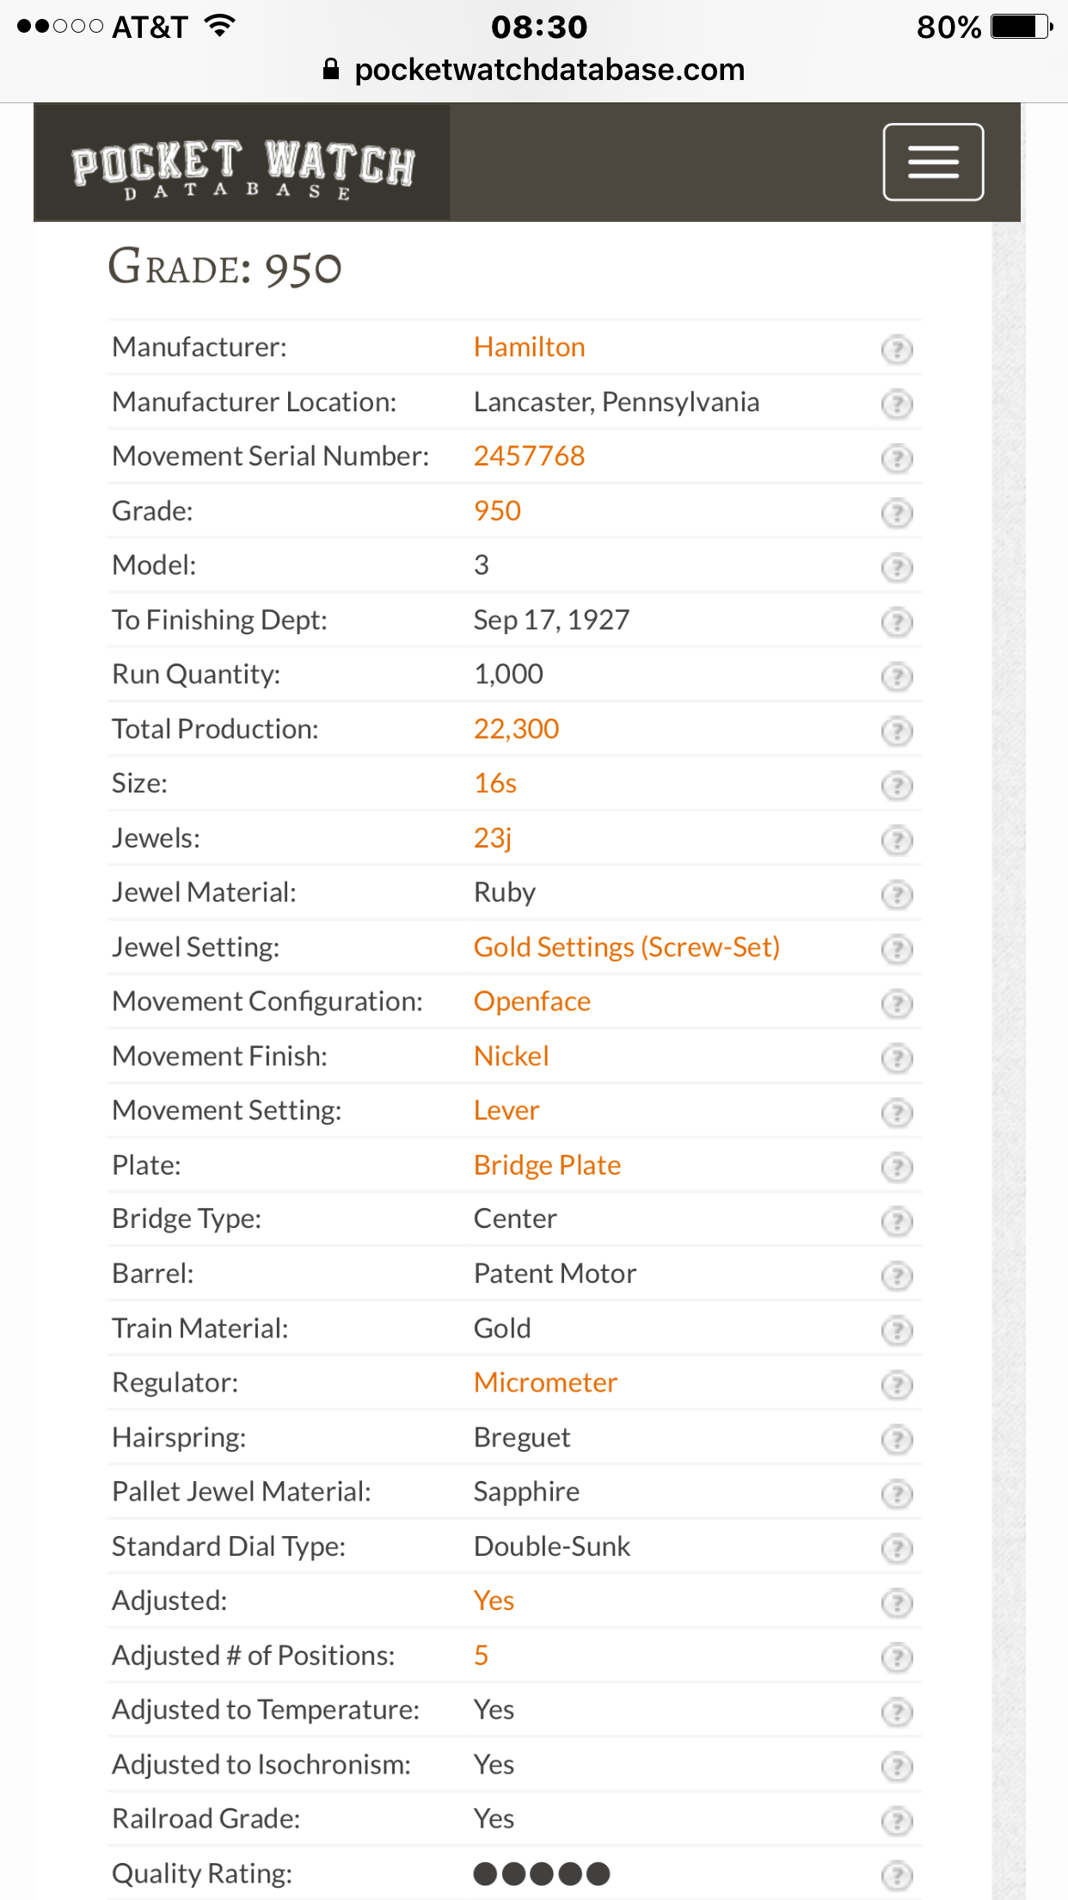The width and height of the screenshot is (1068, 1900).
Task: Click the help icon for Jewel Material
Action: point(896,894)
